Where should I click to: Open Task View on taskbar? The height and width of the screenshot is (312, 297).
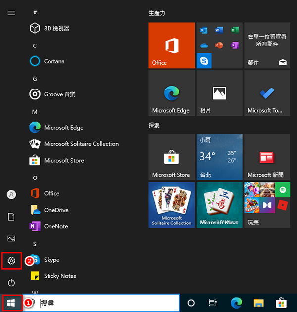coord(213,303)
